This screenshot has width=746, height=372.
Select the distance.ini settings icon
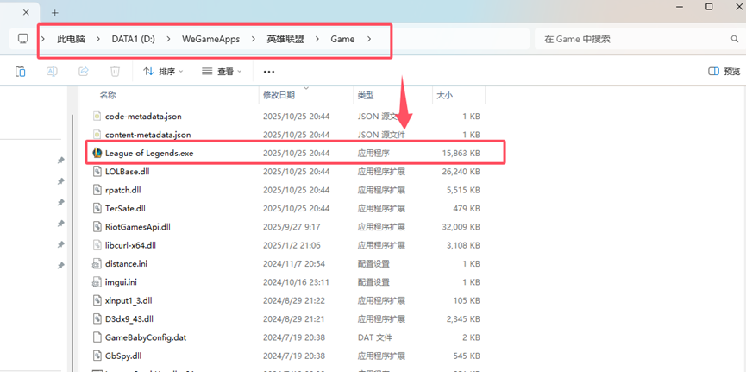pyautogui.click(x=97, y=263)
